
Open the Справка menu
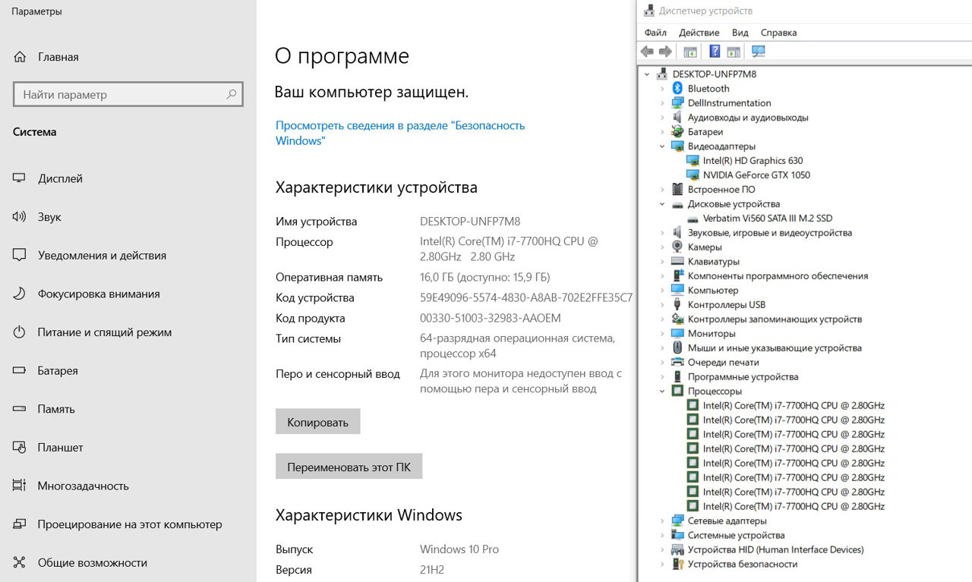pyautogui.click(x=778, y=33)
